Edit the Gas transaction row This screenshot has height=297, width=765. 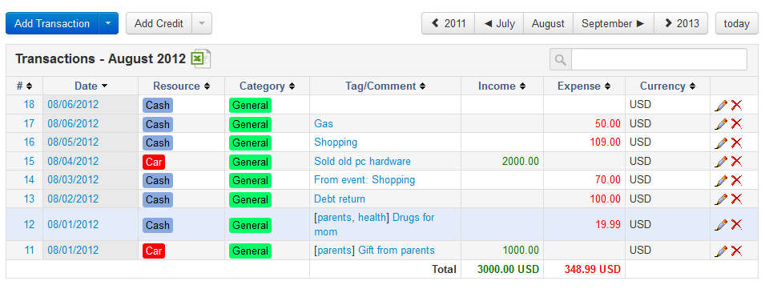pyautogui.click(x=721, y=124)
